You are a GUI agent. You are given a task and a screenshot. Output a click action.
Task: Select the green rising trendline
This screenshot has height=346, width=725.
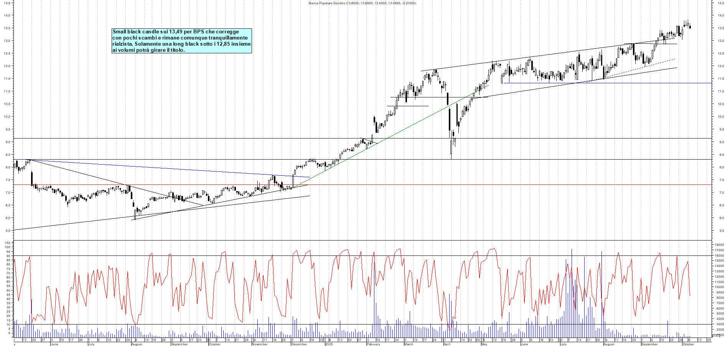[x=384, y=140]
